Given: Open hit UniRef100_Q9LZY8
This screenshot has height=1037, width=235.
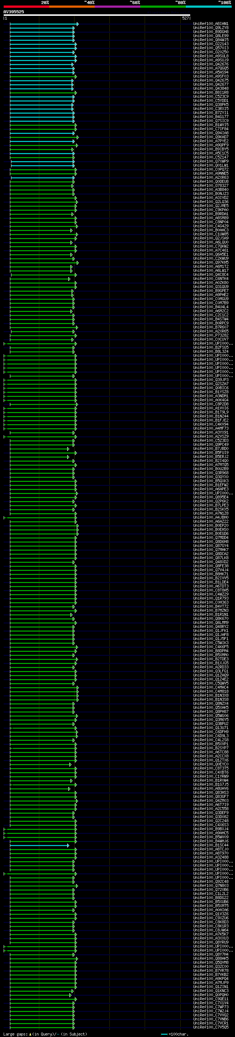Looking at the screenshot, I should [x=210, y=28].
